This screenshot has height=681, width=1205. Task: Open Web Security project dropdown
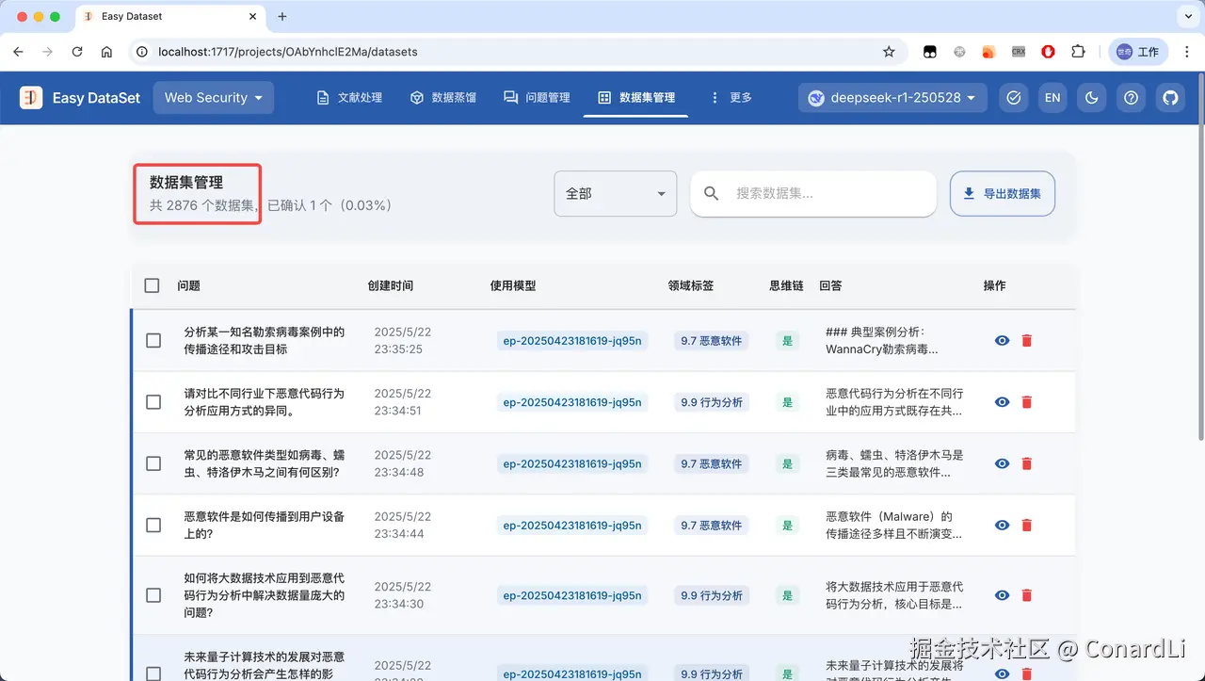click(x=214, y=97)
